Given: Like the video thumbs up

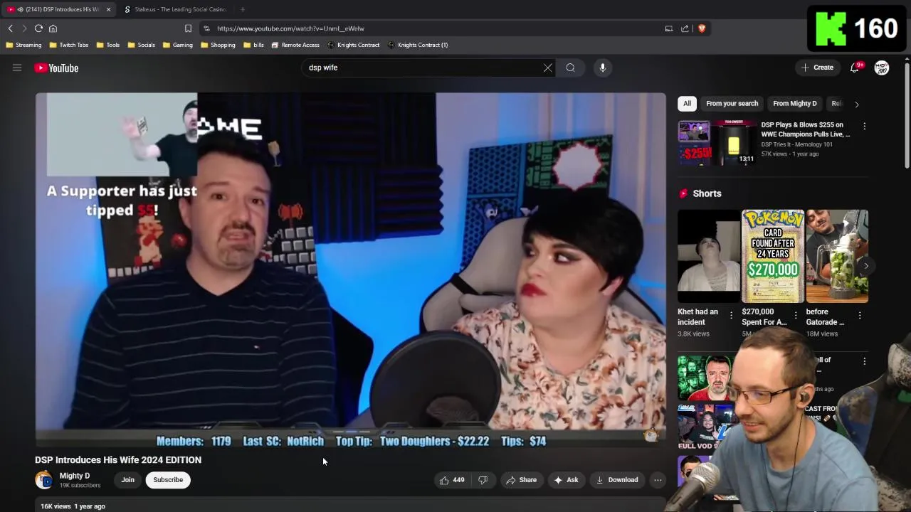Looking at the screenshot, I should click(x=452, y=480).
